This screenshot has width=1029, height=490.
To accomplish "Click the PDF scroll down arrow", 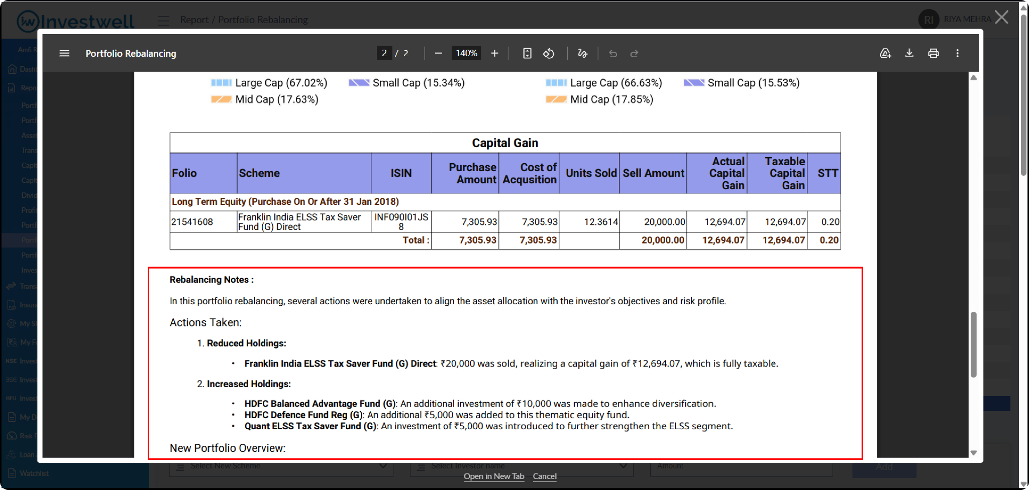I will pos(974,453).
